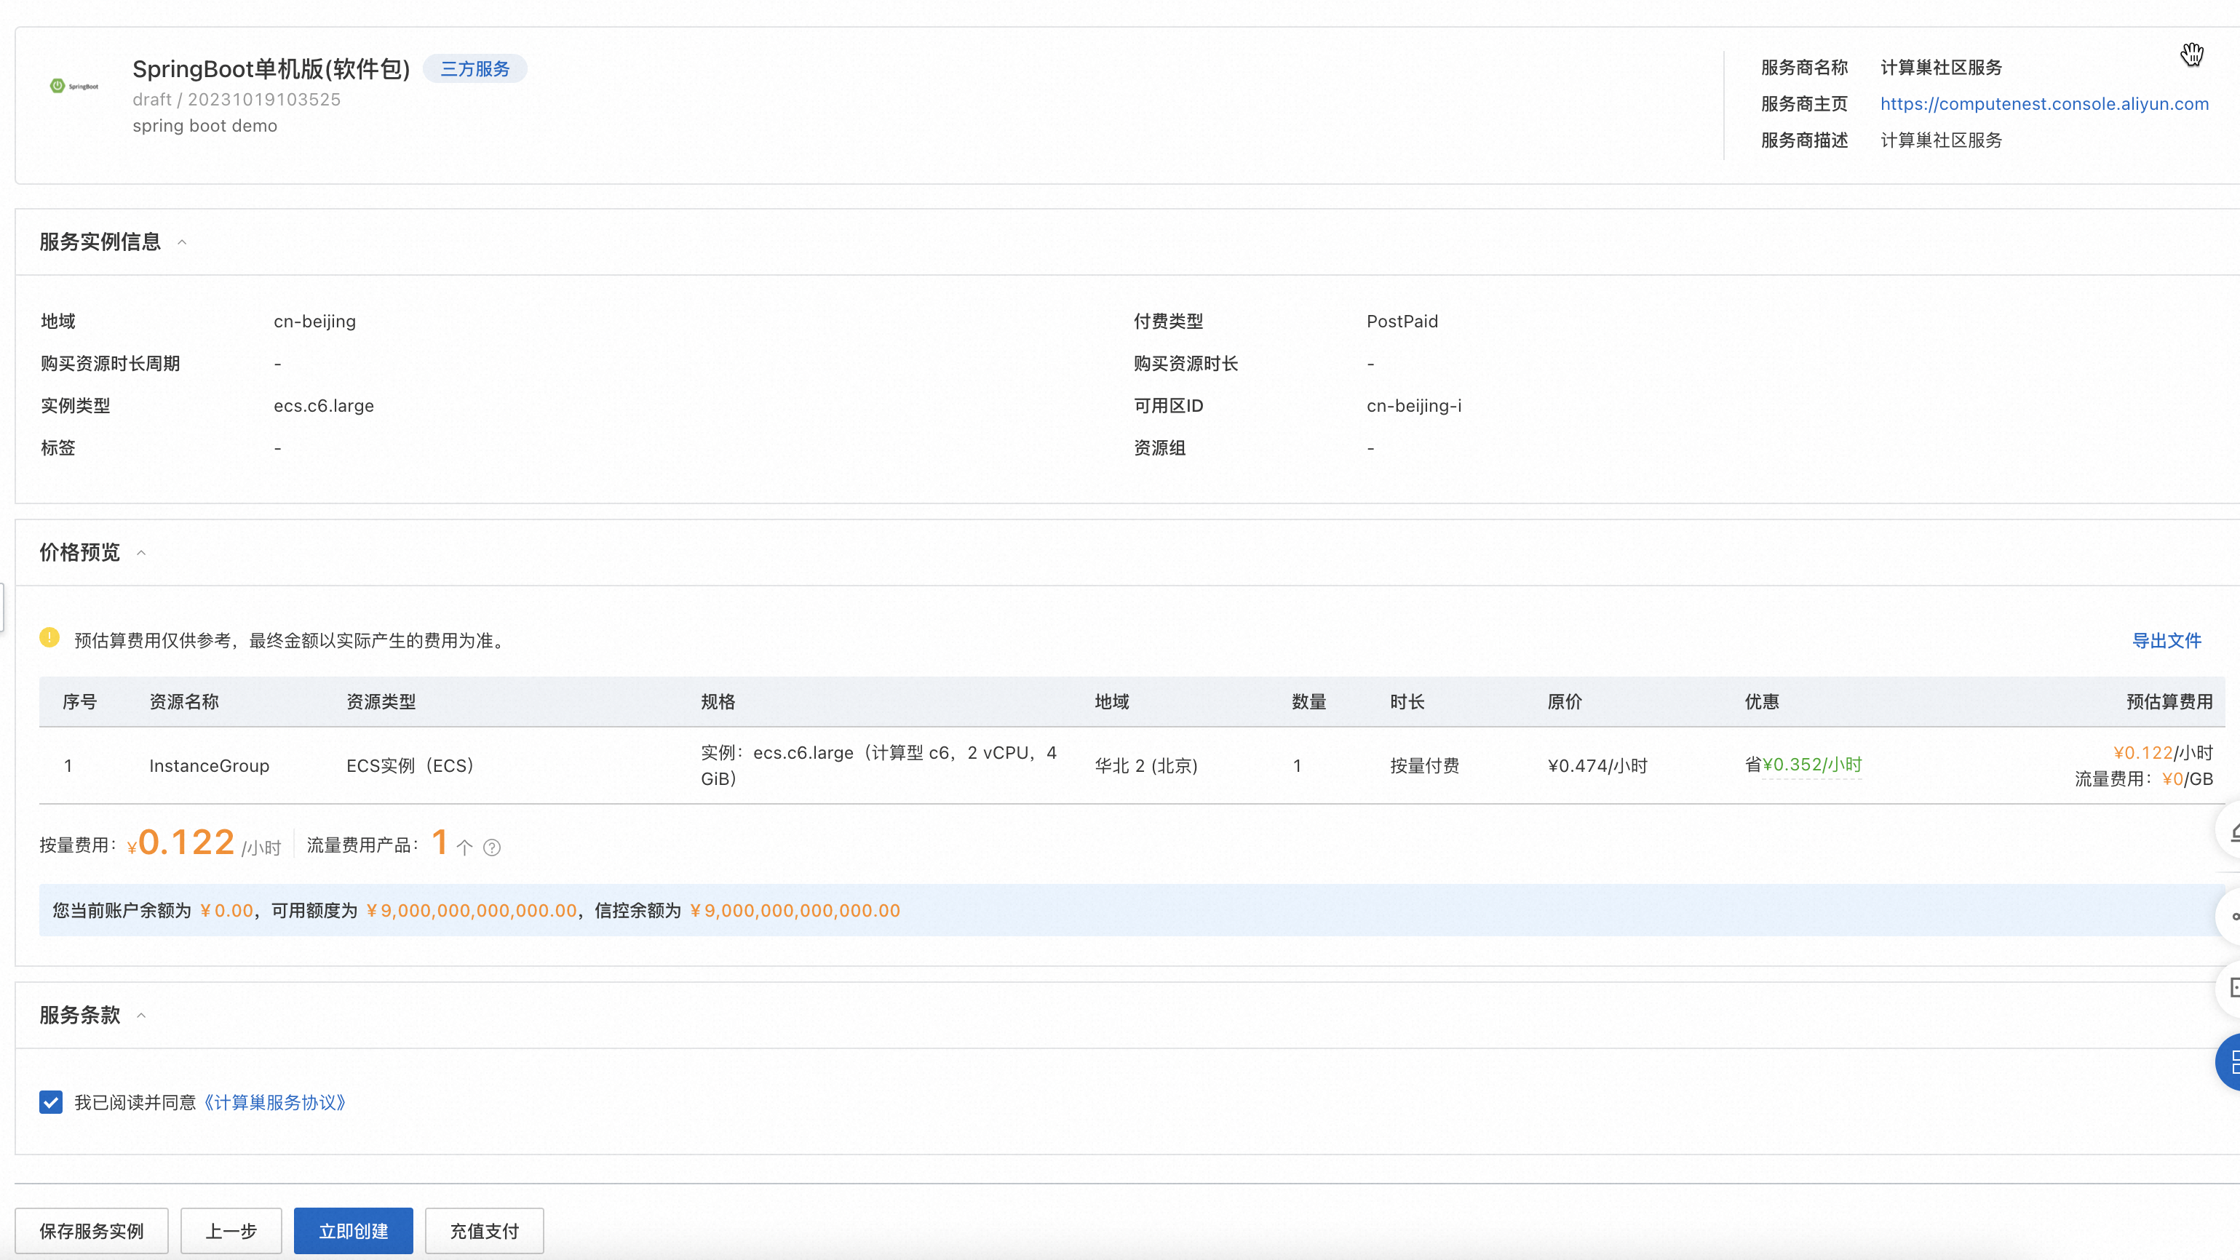
Task: Click the 规格 column header
Action: tap(718, 702)
